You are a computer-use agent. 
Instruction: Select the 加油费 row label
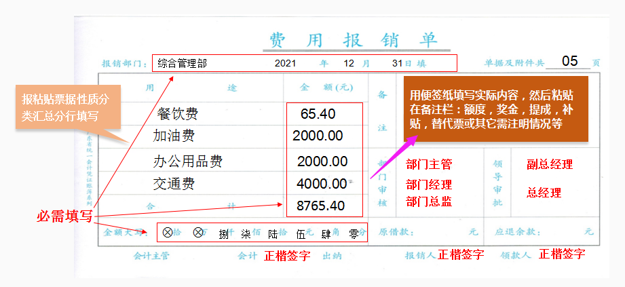point(174,136)
